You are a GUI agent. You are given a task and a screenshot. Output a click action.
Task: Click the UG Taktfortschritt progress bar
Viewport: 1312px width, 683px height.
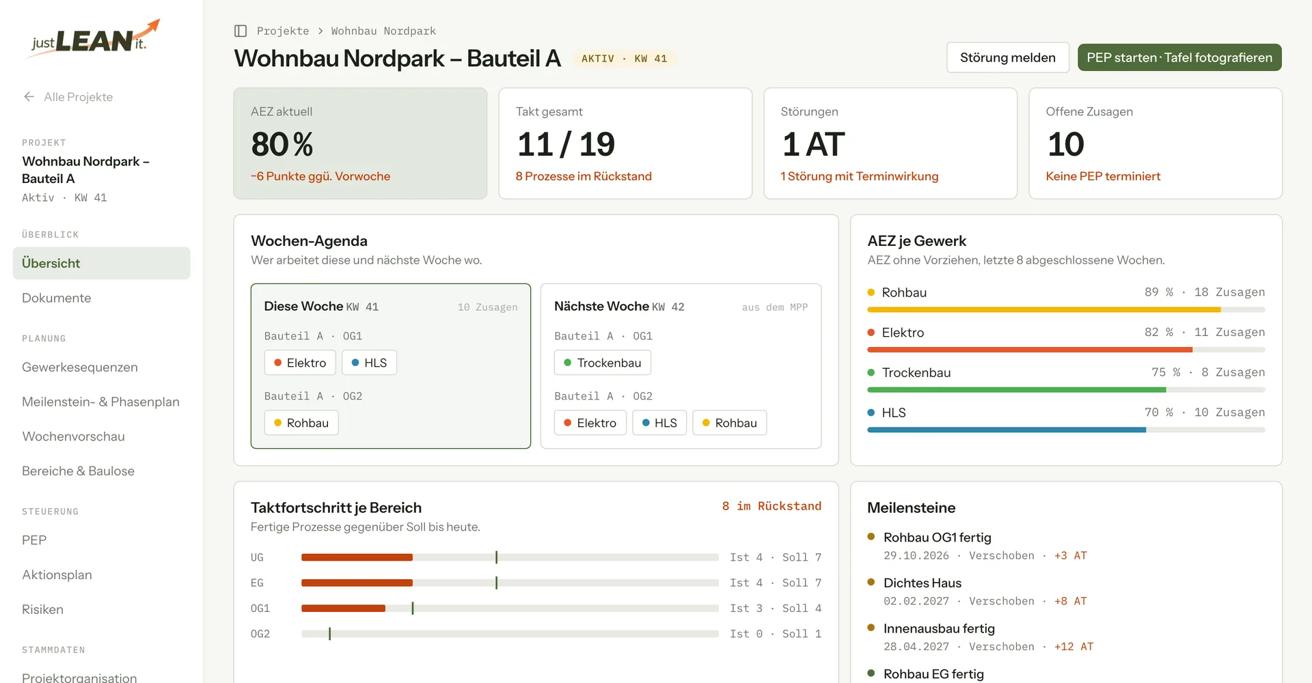coord(510,557)
